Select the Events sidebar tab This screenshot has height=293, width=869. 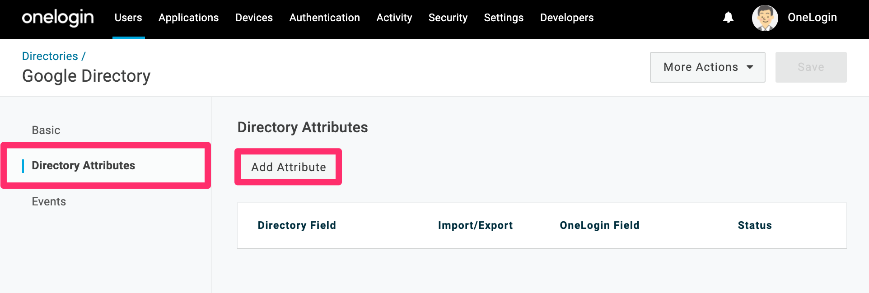(49, 201)
